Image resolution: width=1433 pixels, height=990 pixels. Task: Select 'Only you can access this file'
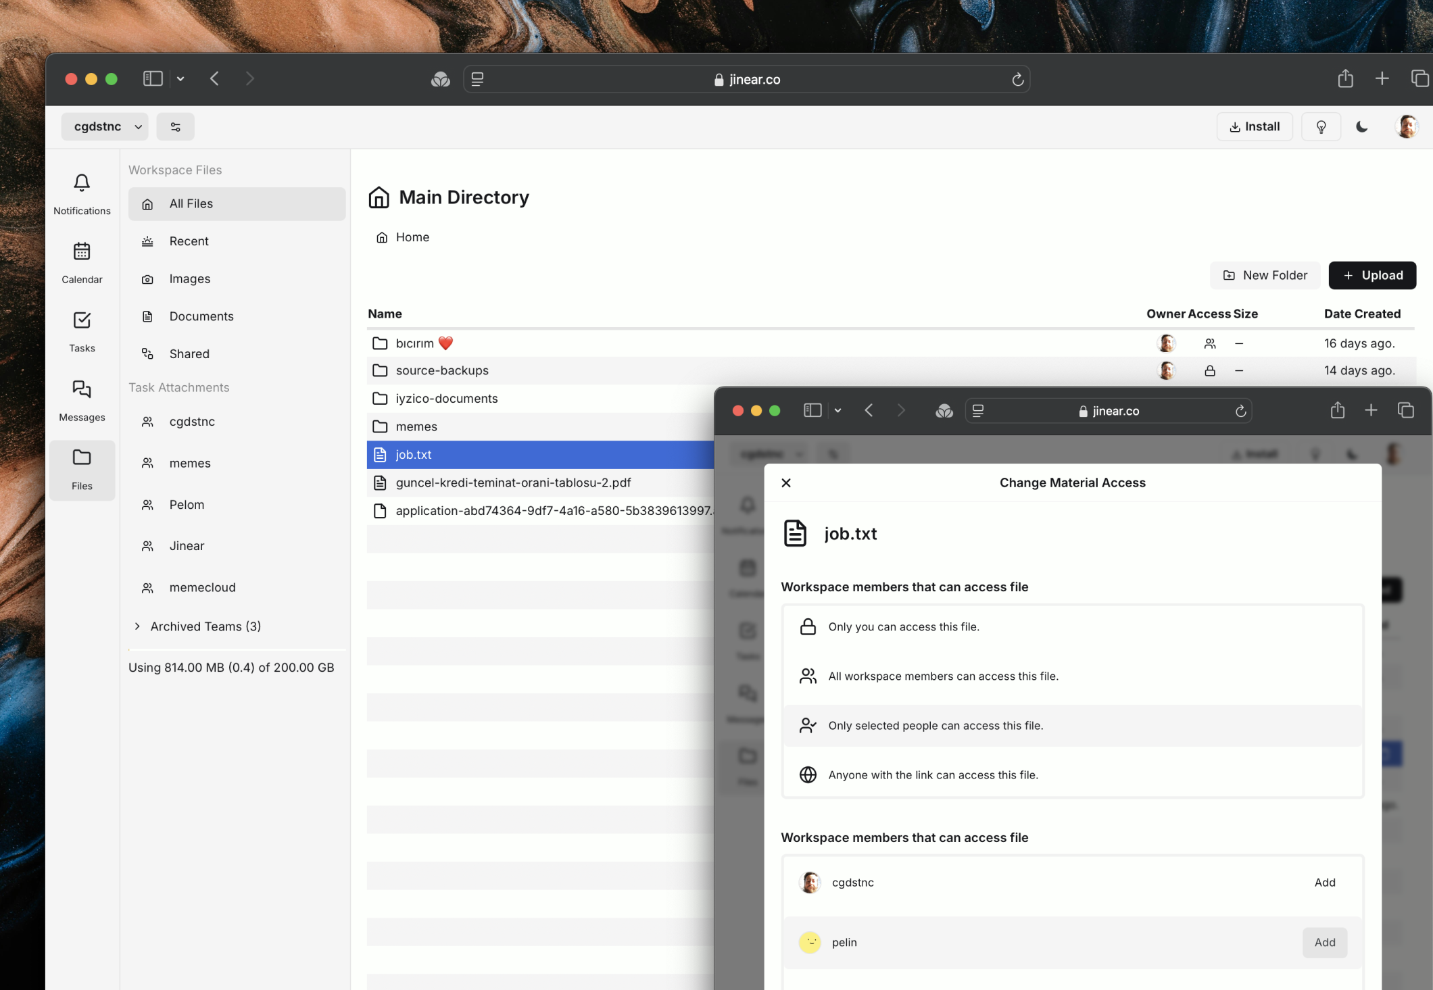coord(1073,626)
